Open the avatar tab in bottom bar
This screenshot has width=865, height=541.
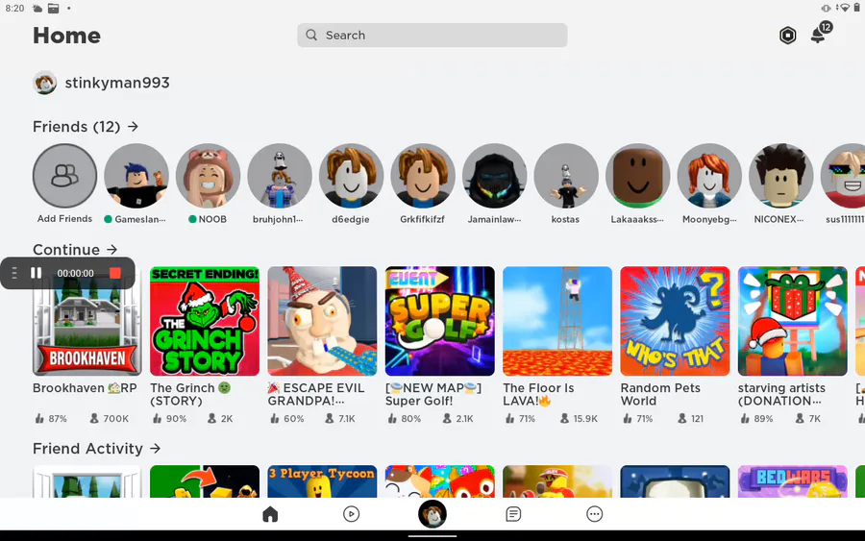432,514
